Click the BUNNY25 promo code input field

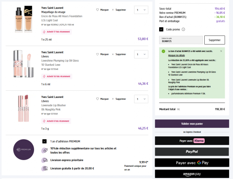pyautogui.click(x=181, y=40)
